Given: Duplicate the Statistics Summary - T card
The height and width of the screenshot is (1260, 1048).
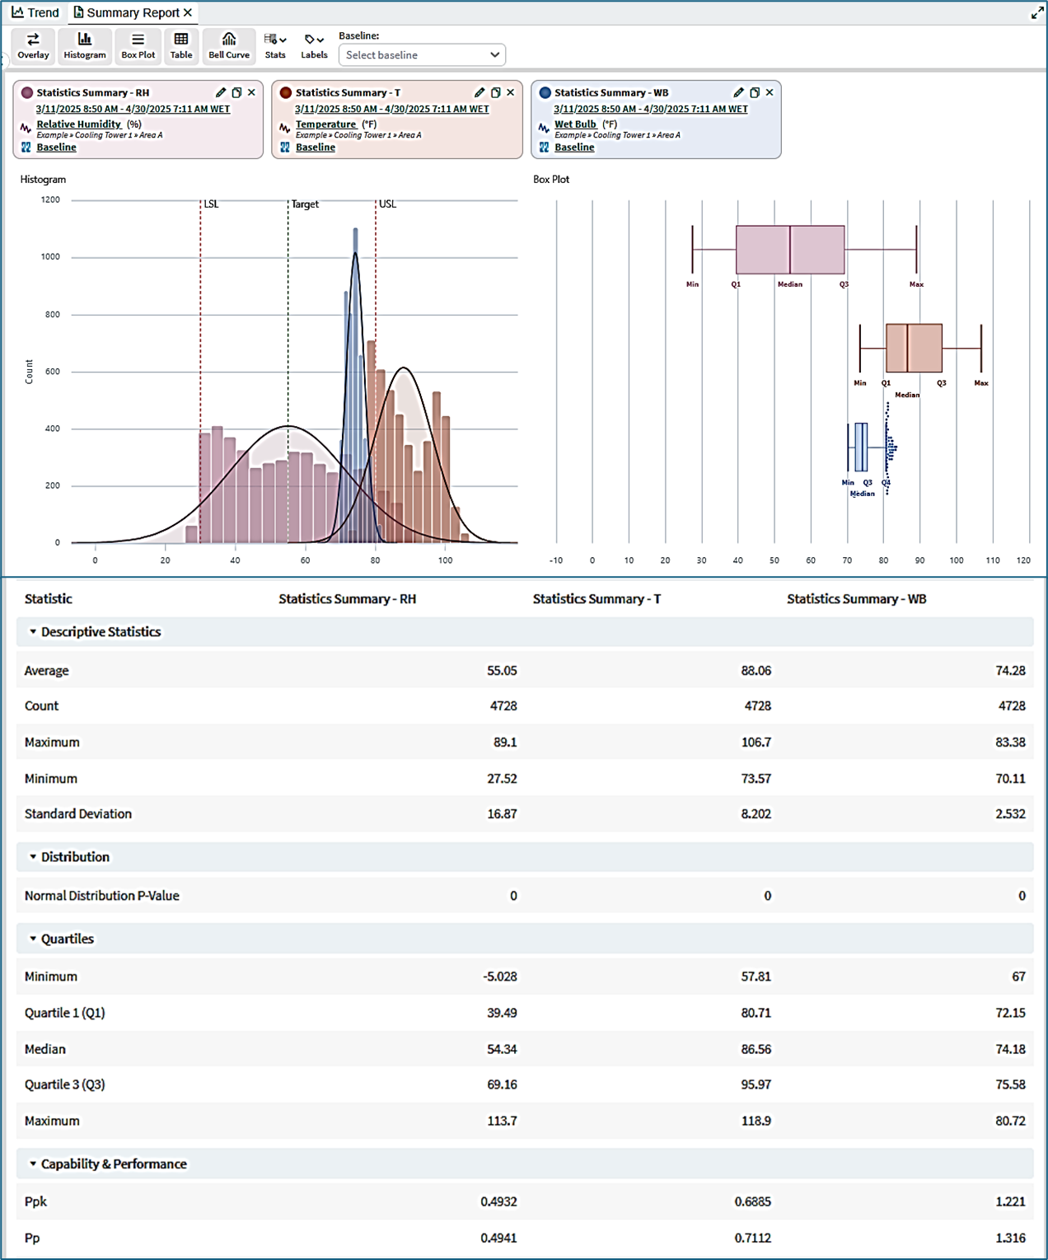Looking at the screenshot, I should point(496,92).
